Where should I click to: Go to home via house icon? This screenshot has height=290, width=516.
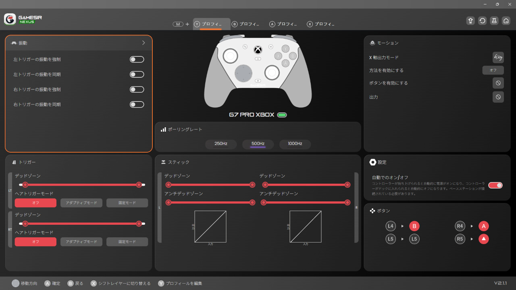tap(506, 21)
